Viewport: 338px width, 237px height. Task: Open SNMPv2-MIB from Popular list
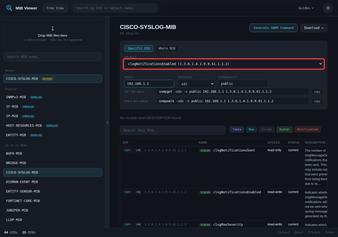53,97
